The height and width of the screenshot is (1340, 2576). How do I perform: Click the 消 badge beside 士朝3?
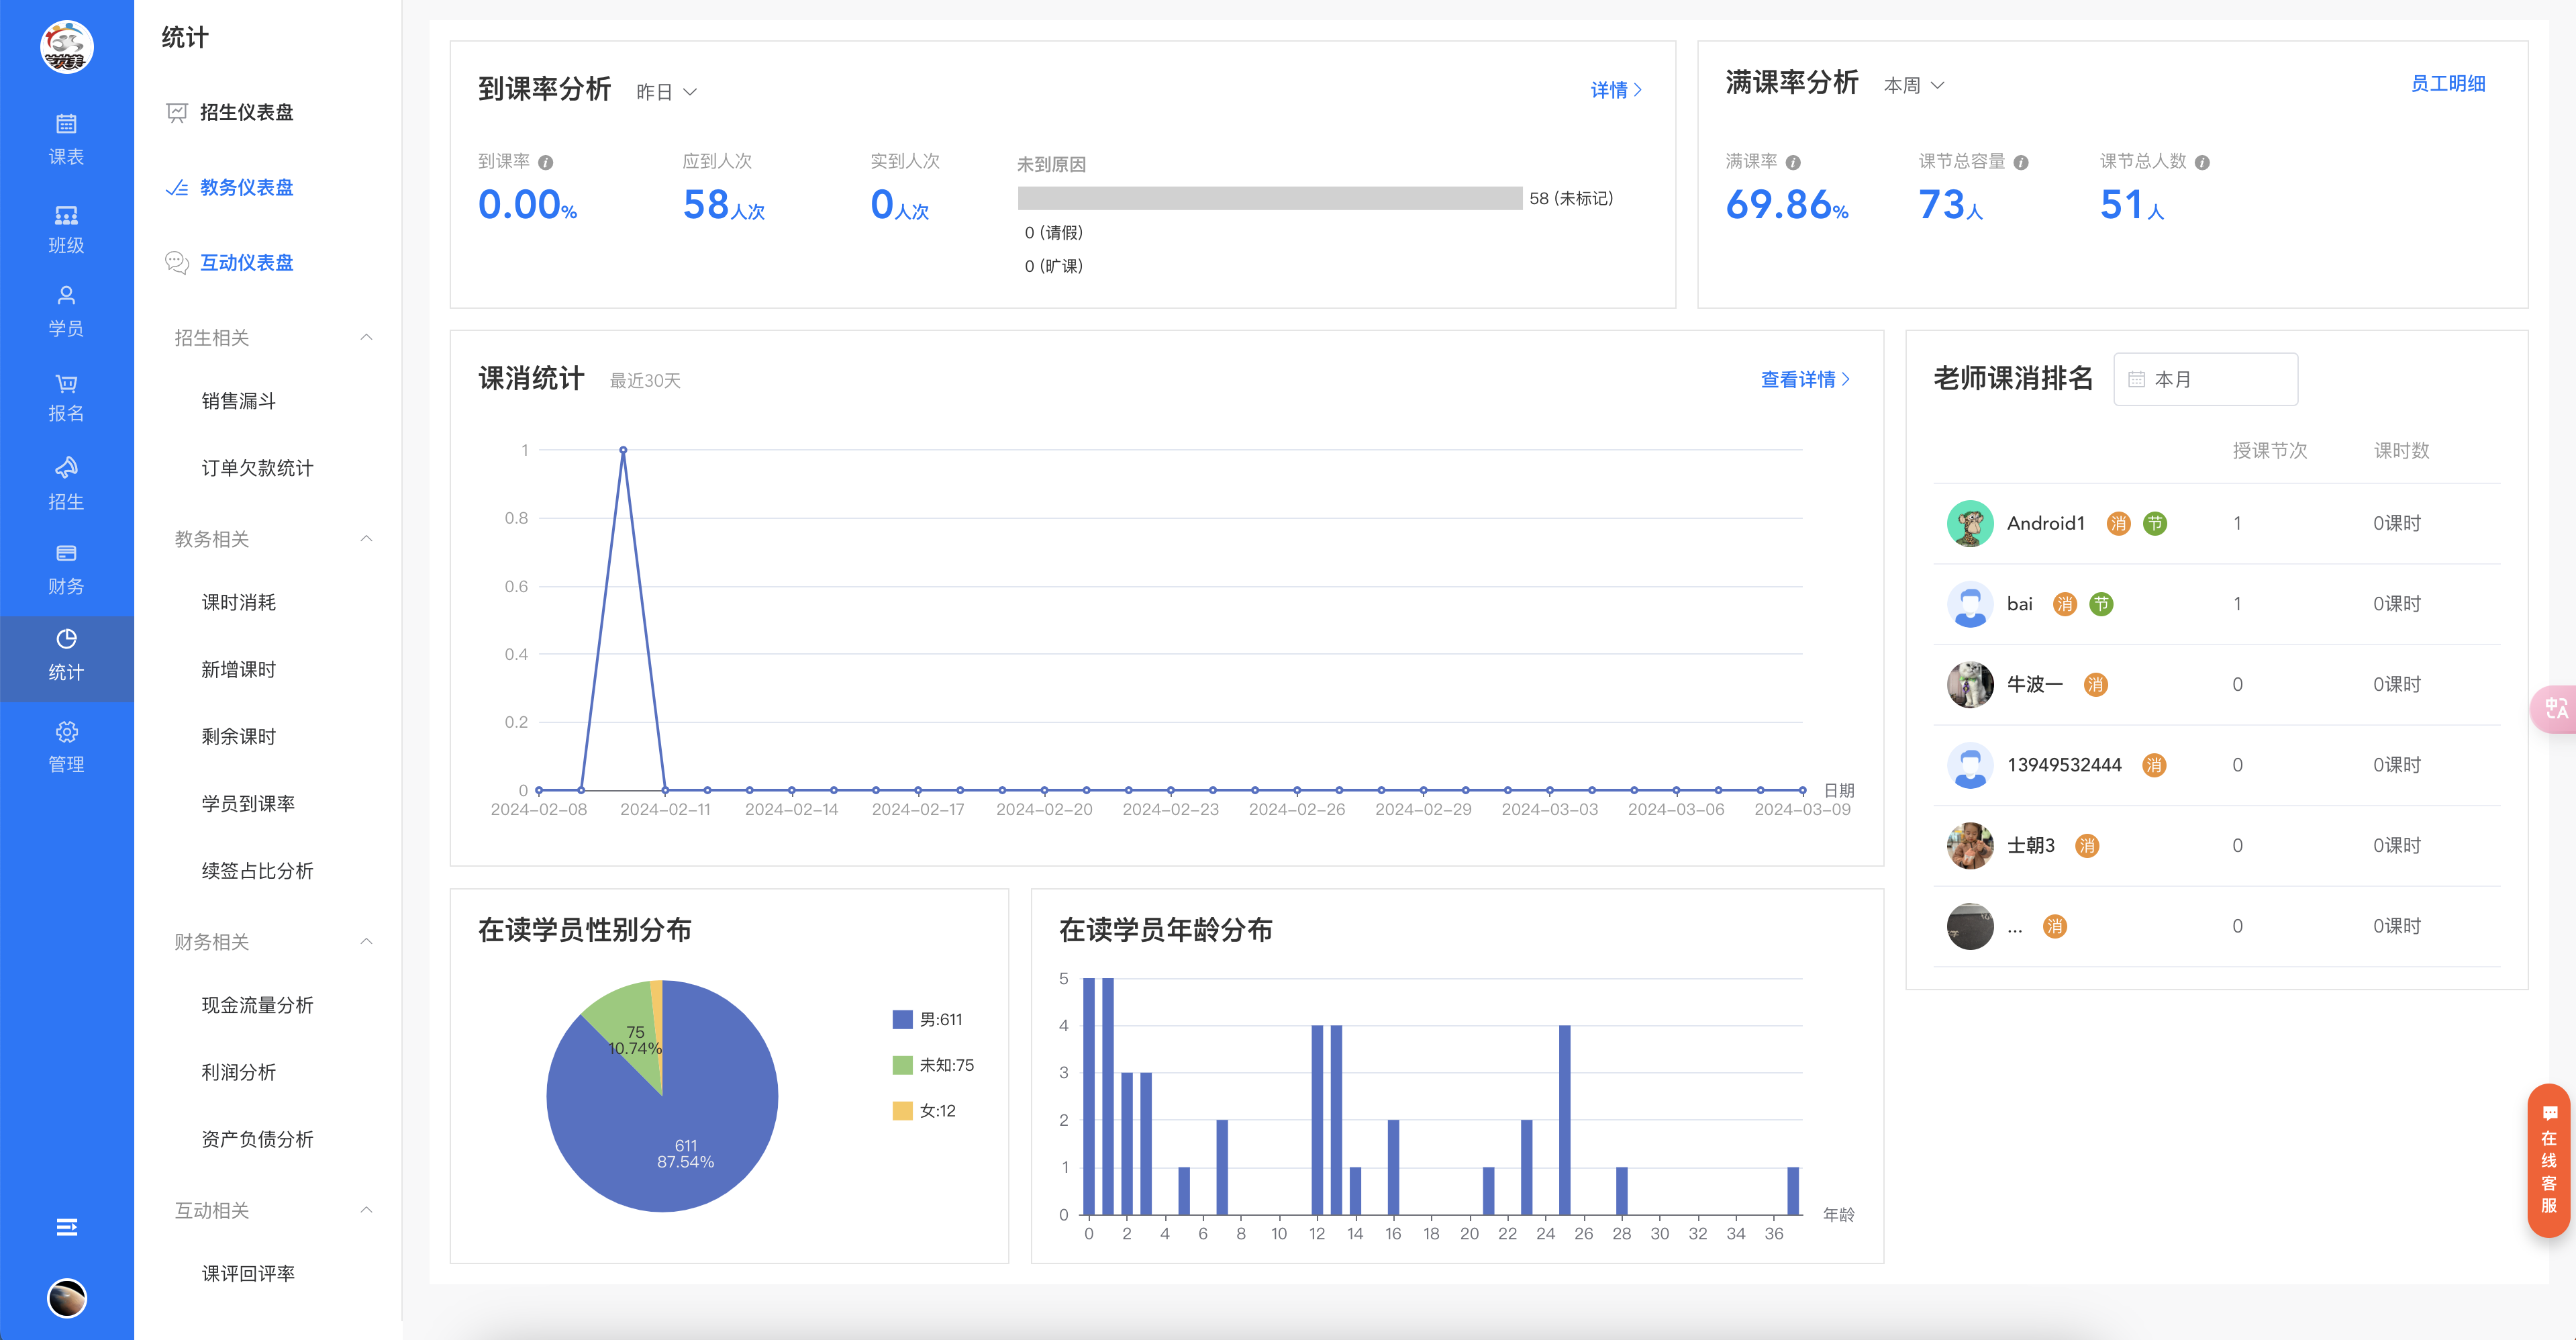click(2087, 846)
